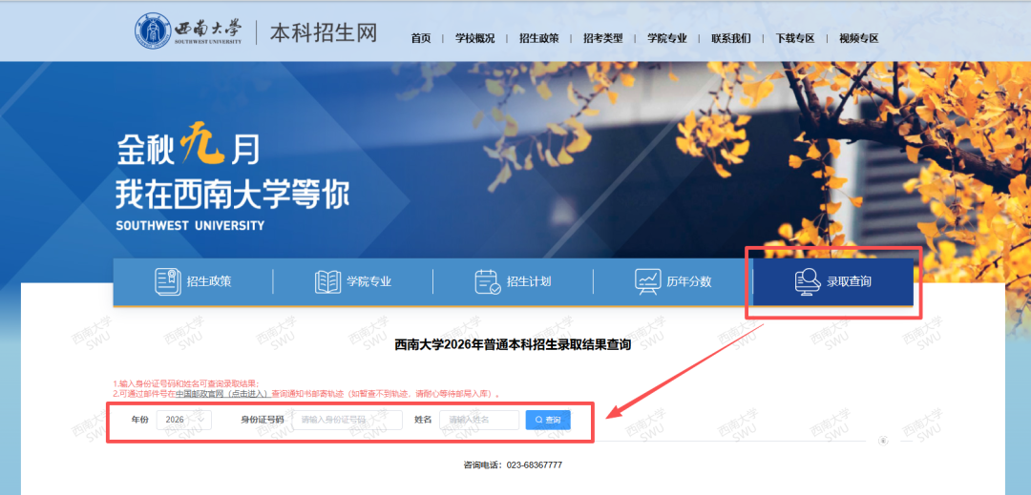Image resolution: width=1031 pixels, height=495 pixels.
Task: Expand the 年份 dropdown showing 2026
Action: click(x=184, y=420)
